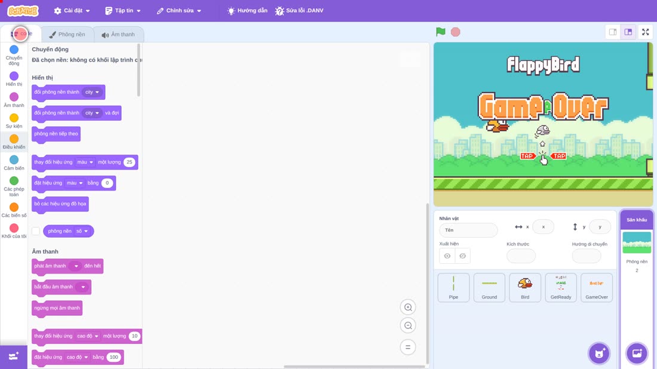Image resolution: width=657 pixels, height=369 pixels.
Task: Expand city dropdown in 'và đợi' block
Action: [92, 113]
